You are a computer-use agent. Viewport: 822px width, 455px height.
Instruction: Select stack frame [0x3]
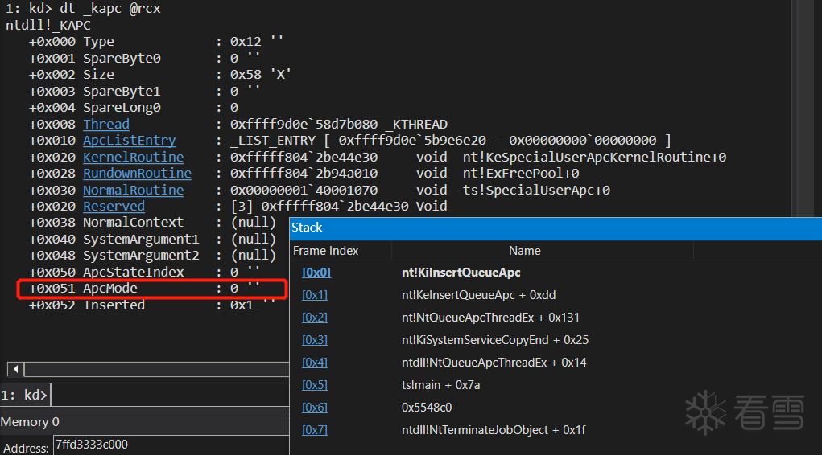click(315, 340)
